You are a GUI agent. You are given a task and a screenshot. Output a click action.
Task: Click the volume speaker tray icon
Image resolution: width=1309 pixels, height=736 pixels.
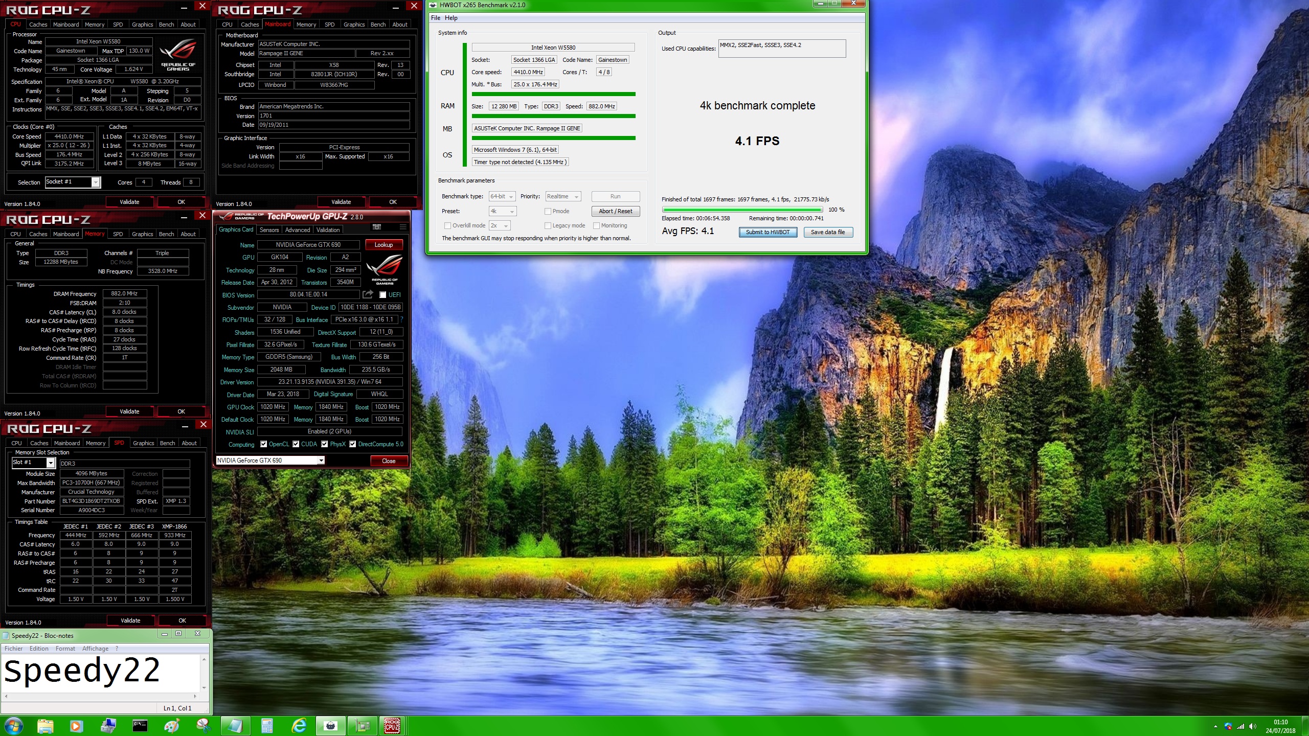click(1252, 726)
